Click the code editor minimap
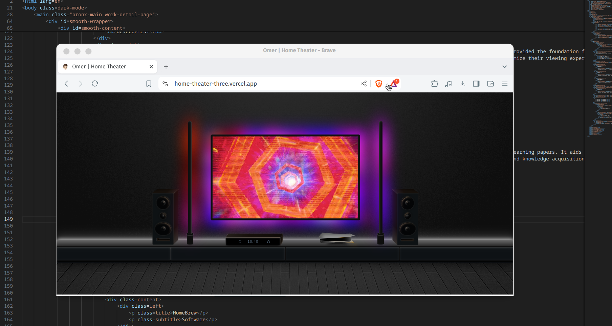Image resolution: width=612 pixels, height=326 pixels. 600,68
